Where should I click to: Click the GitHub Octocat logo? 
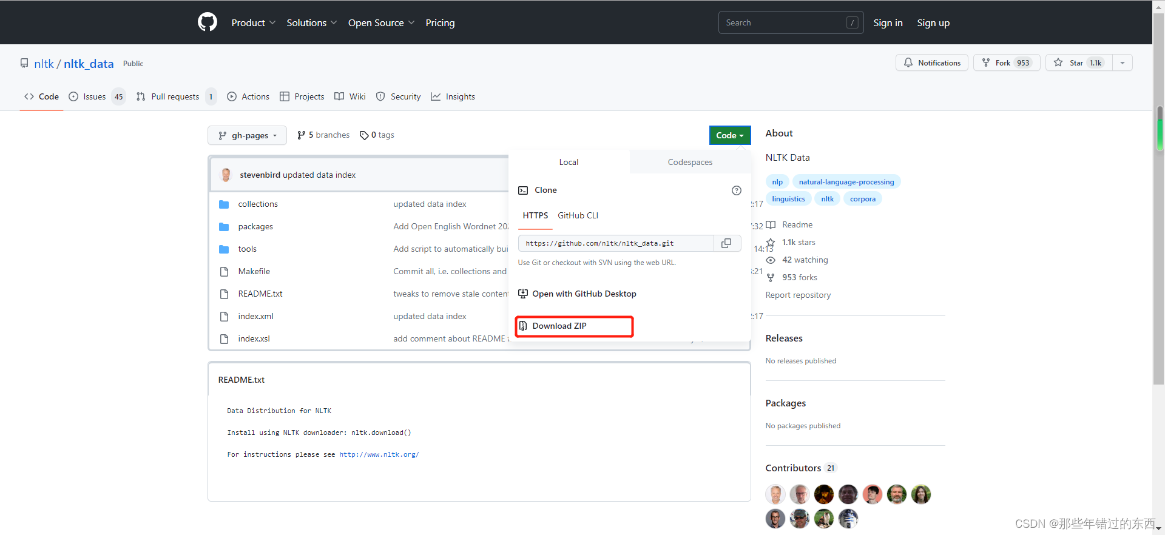coord(208,22)
